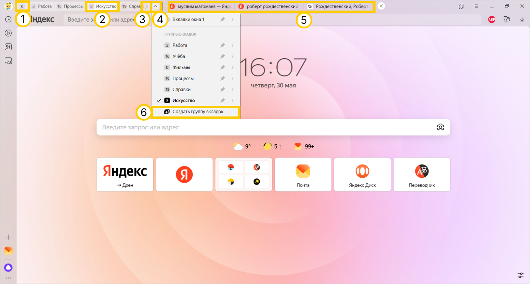Open the Почта tile
The image size is (530, 284).
pos(303,174)
